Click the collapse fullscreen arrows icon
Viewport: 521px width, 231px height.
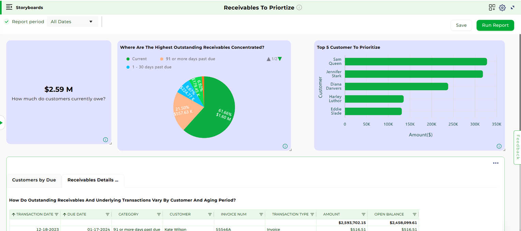point(513,7)
